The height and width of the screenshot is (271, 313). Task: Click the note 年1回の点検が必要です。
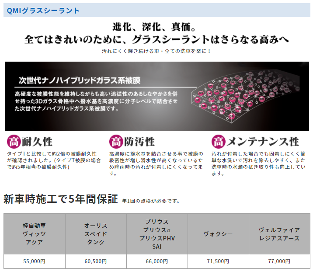(151, 201)
